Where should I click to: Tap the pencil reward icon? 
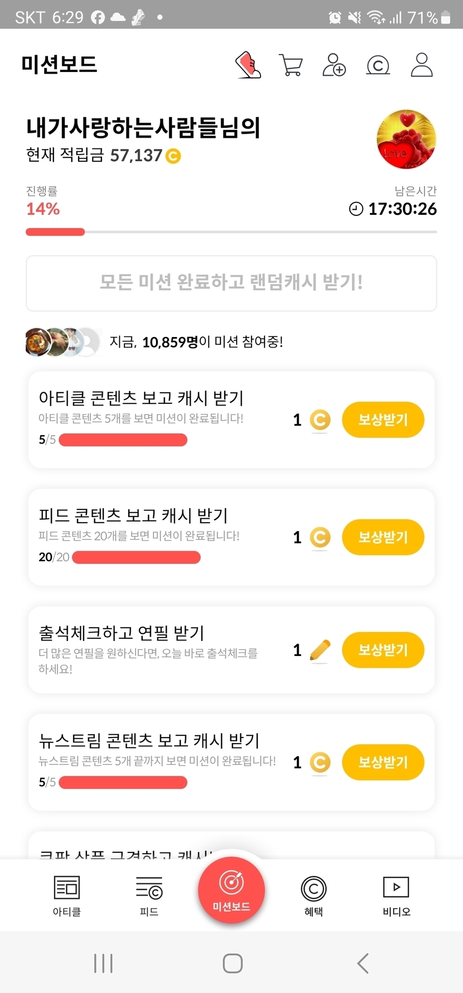pyautogui.click(x=320, y=650)
